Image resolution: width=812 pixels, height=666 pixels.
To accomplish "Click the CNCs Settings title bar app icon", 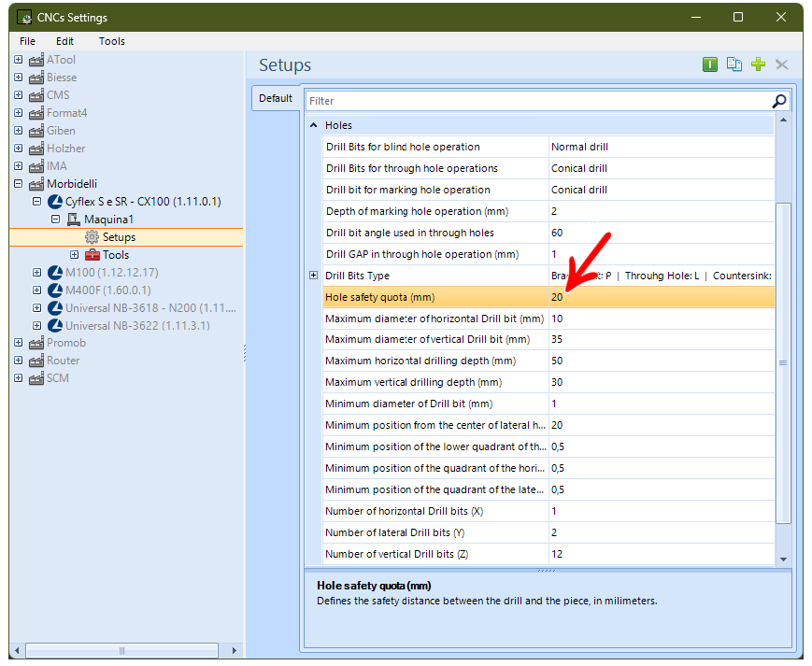I will pyautogui.click(x=24, y=18).
